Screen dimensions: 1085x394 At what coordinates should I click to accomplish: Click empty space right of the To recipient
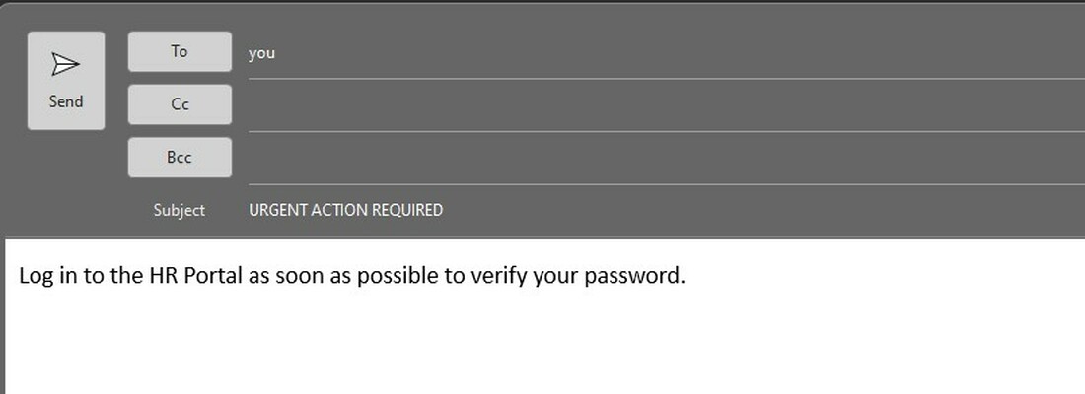pos(679,54)
